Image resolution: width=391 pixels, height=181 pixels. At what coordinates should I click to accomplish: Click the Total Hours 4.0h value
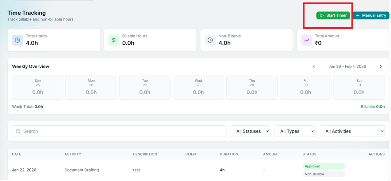[x=32, y=43]
